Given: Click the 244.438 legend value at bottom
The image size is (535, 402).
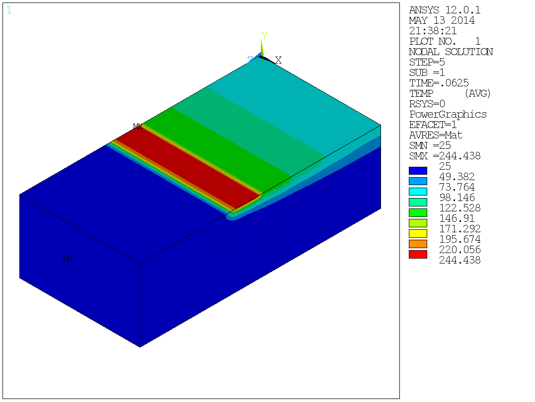Looking at the screenshot, I should point(459,260).
